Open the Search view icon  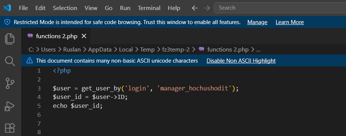click(10, 61)
